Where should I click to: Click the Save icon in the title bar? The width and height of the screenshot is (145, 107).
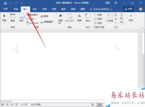tap(5, 3)
